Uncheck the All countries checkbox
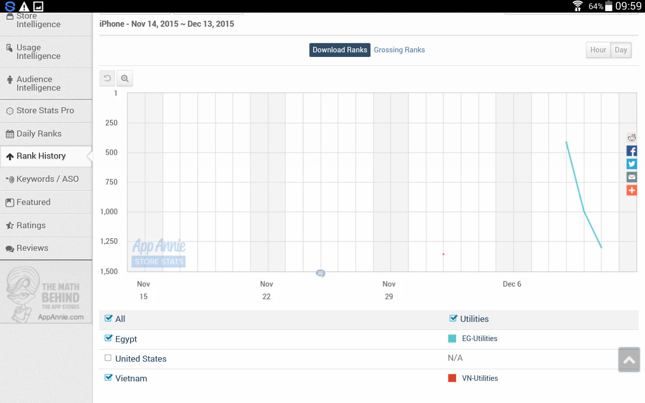This screenshot has width=645, height=403. pos(108,318)
